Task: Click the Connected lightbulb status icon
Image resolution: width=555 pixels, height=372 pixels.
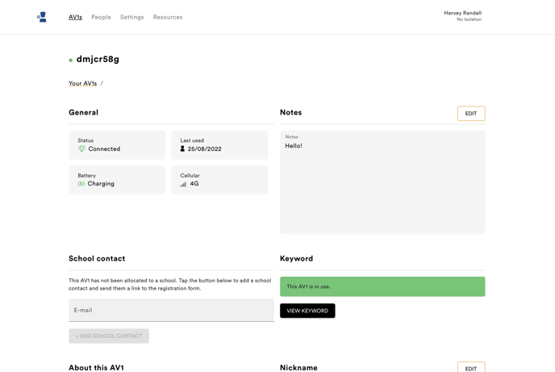Action: [x=81, y=148]
